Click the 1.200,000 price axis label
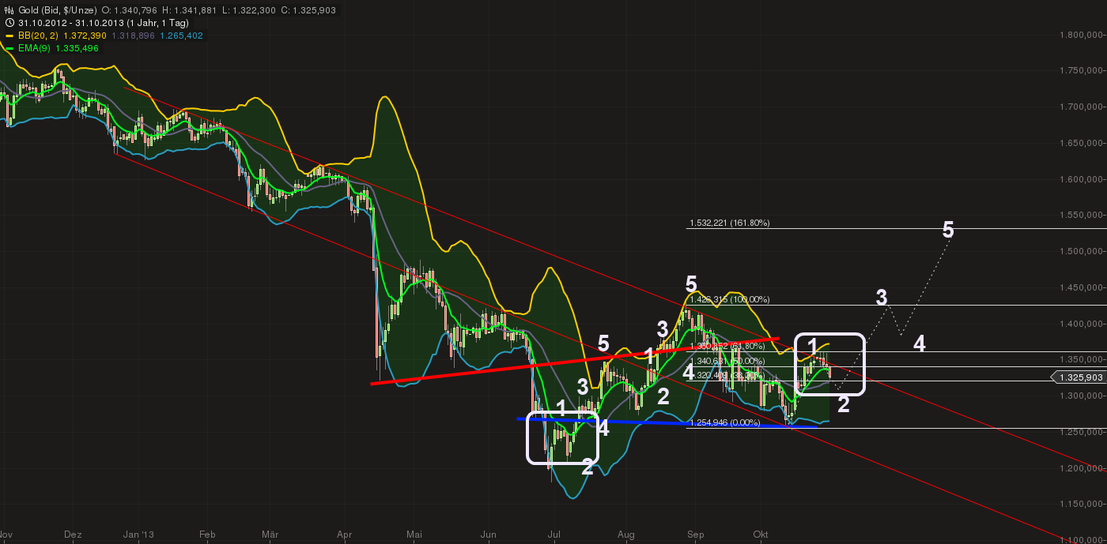1107x544 pixels. tap(1082, 468)
